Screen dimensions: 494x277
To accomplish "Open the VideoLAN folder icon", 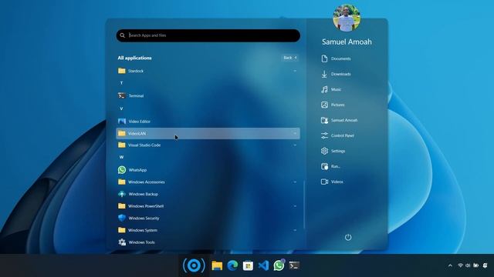I will tap(122, 133).
